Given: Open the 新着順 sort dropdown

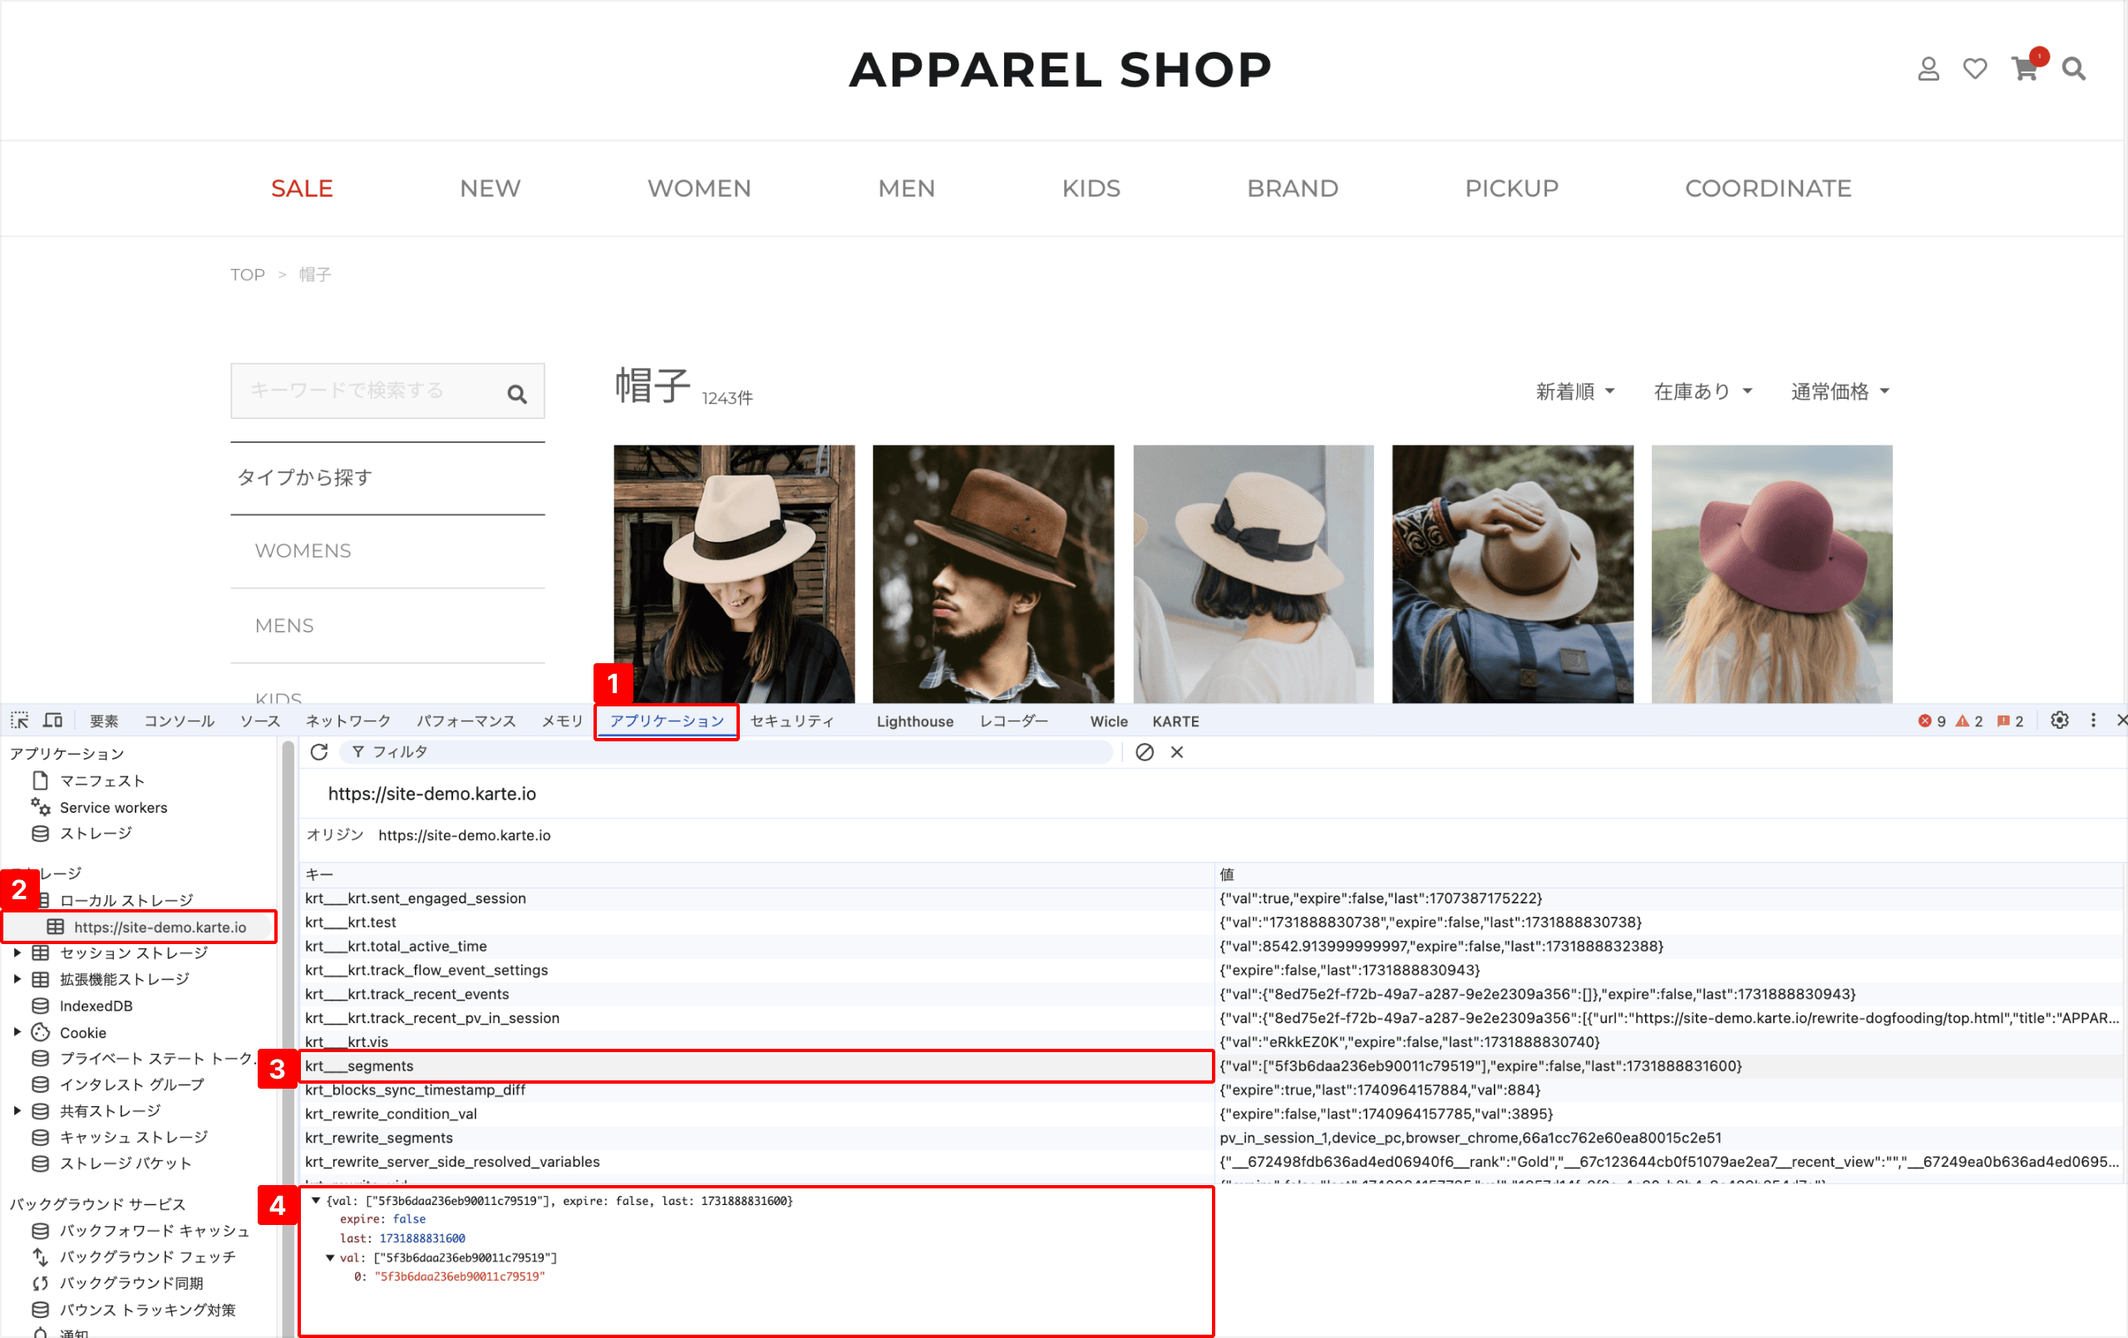Looking at the screenshot, I should [1574, 391].
